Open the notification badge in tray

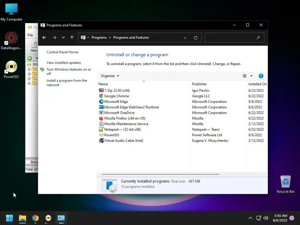tap(292, 218)
